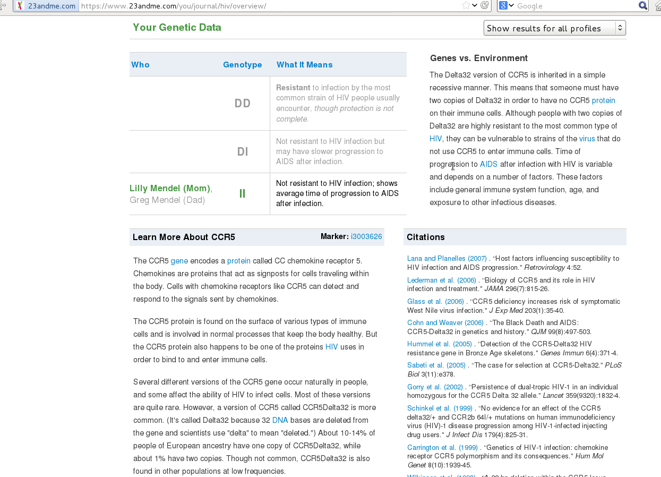The width and height of the screenshot is (661, 477).
Task: Click the 'Learn More About CCR5' heading
Action: tap(184, 237)
